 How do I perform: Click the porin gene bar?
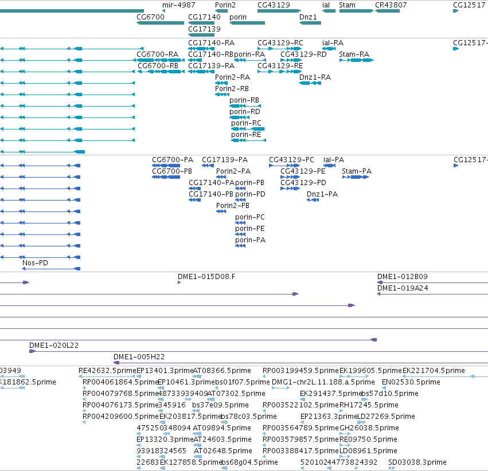coord(247,23)
